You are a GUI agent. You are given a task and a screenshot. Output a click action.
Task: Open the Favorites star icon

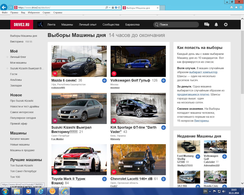(x=236, y=7)
